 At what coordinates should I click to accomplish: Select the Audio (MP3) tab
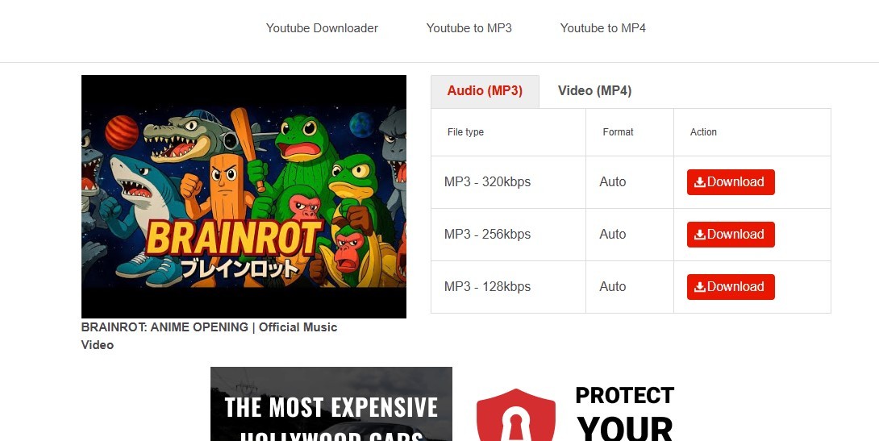pyautogui.click(x=485, y=91)
